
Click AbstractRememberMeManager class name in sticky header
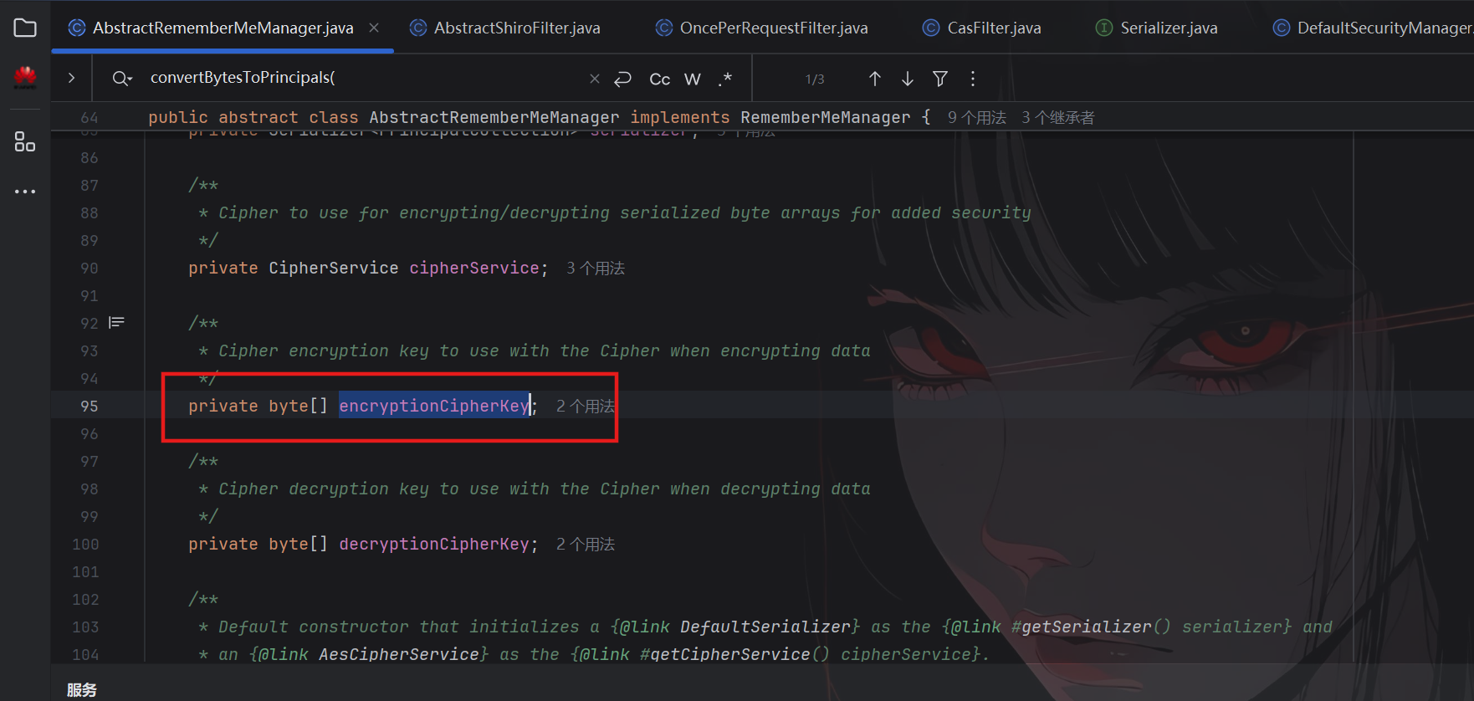494,117
